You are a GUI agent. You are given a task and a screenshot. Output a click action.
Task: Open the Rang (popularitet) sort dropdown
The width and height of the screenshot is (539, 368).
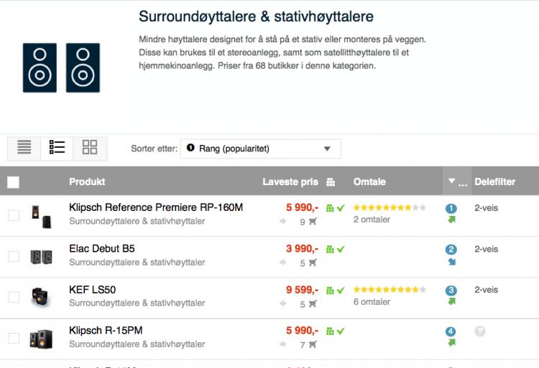260,148
